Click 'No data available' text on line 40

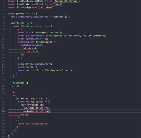(x=32, y=124)
